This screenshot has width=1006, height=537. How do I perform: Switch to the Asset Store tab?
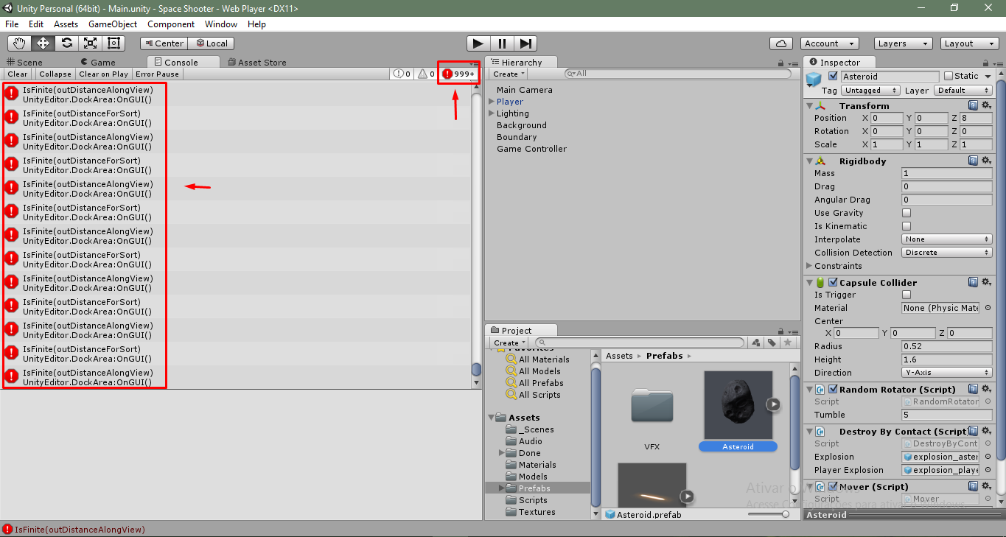pos(257,63)
